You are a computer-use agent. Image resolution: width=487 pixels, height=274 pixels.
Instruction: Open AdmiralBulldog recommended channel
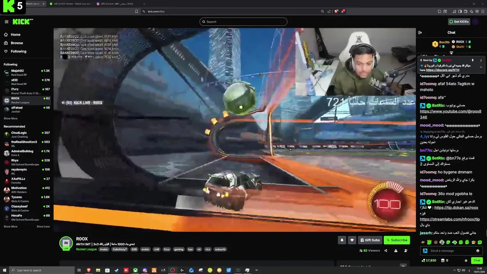pos(27,153)
